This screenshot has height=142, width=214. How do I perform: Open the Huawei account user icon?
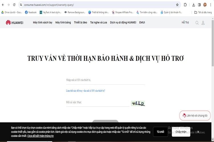click(x=203, y=23)
